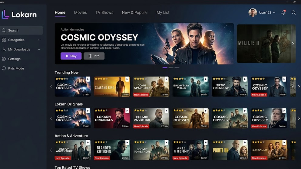The height and width of the screenshot is (169, 301).
Task: Go to the New & Popular tab
Action: tap(135, 12)
